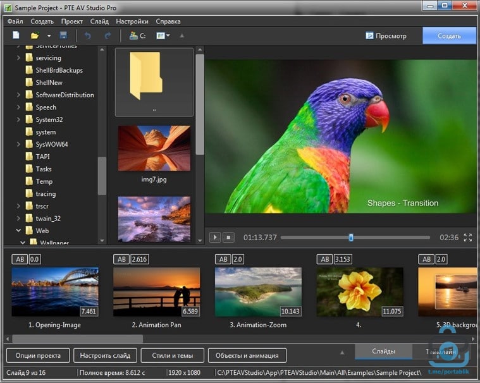This screenshot has width=480, height=383.
Task: Click the AB transition icon of slide 2
Action: (121, 259)
